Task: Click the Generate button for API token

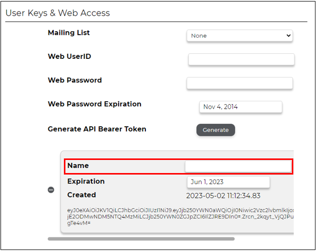Action: tap(215, 130)
